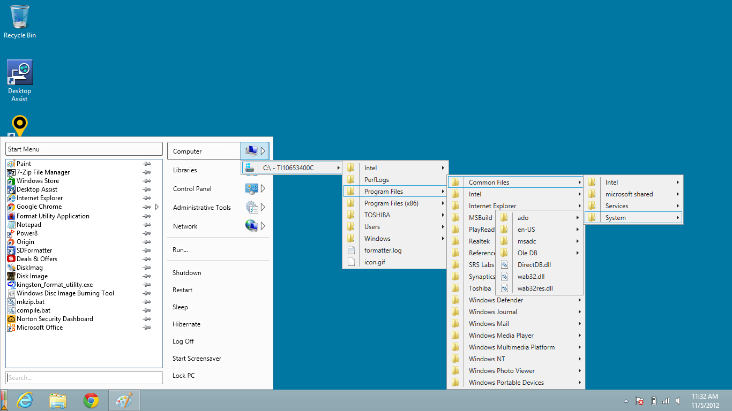Viewport: 732px width, 411px height.
Task: Unpin Google Chrome from the start menu
Action: 146,207
